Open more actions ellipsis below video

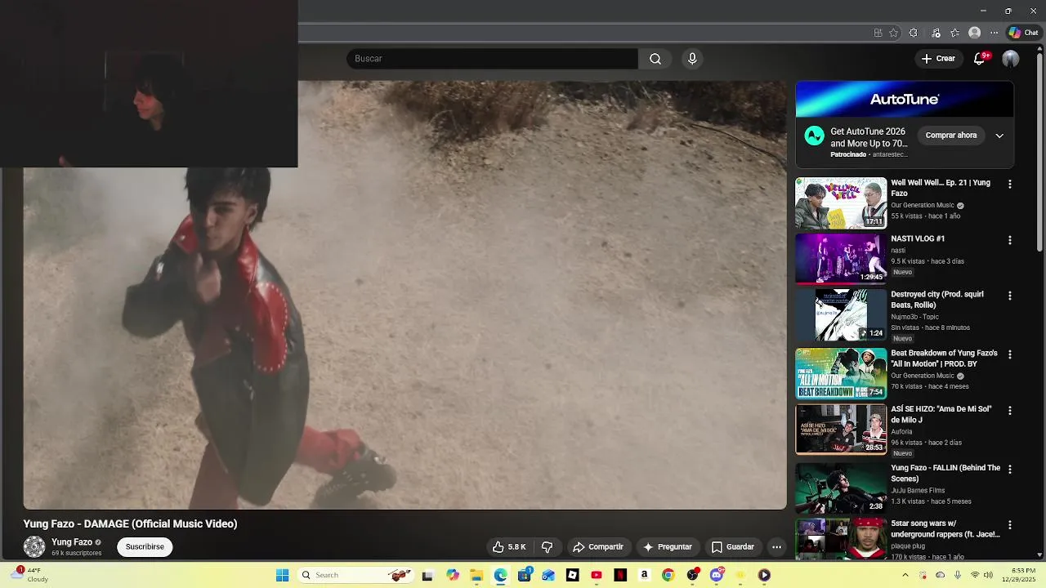click(x=777, y=547)
